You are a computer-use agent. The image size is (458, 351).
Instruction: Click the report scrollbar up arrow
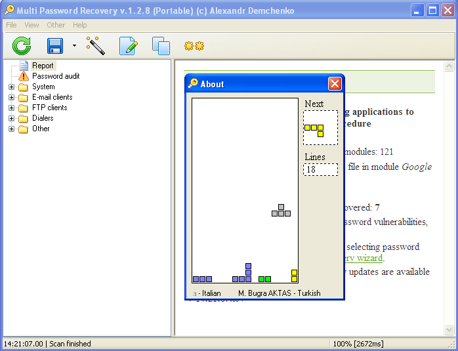click(x=449, y=66)
